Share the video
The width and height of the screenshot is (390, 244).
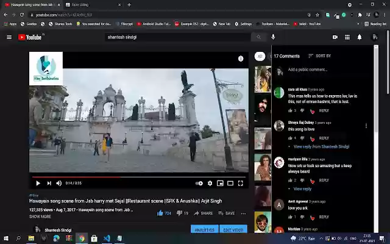click(204, 213)
